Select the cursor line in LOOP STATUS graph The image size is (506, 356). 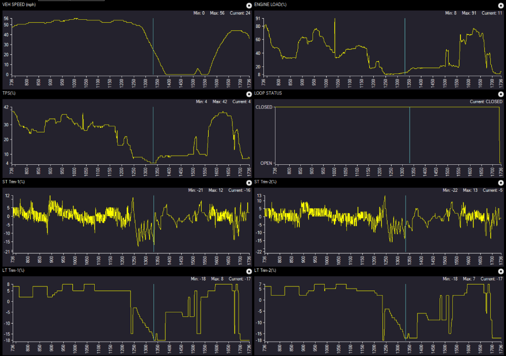[x=409, y=134]
